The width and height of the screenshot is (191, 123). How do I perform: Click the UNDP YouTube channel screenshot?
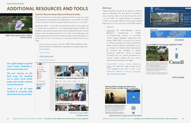pyautogui.click(x=62, y=87)
